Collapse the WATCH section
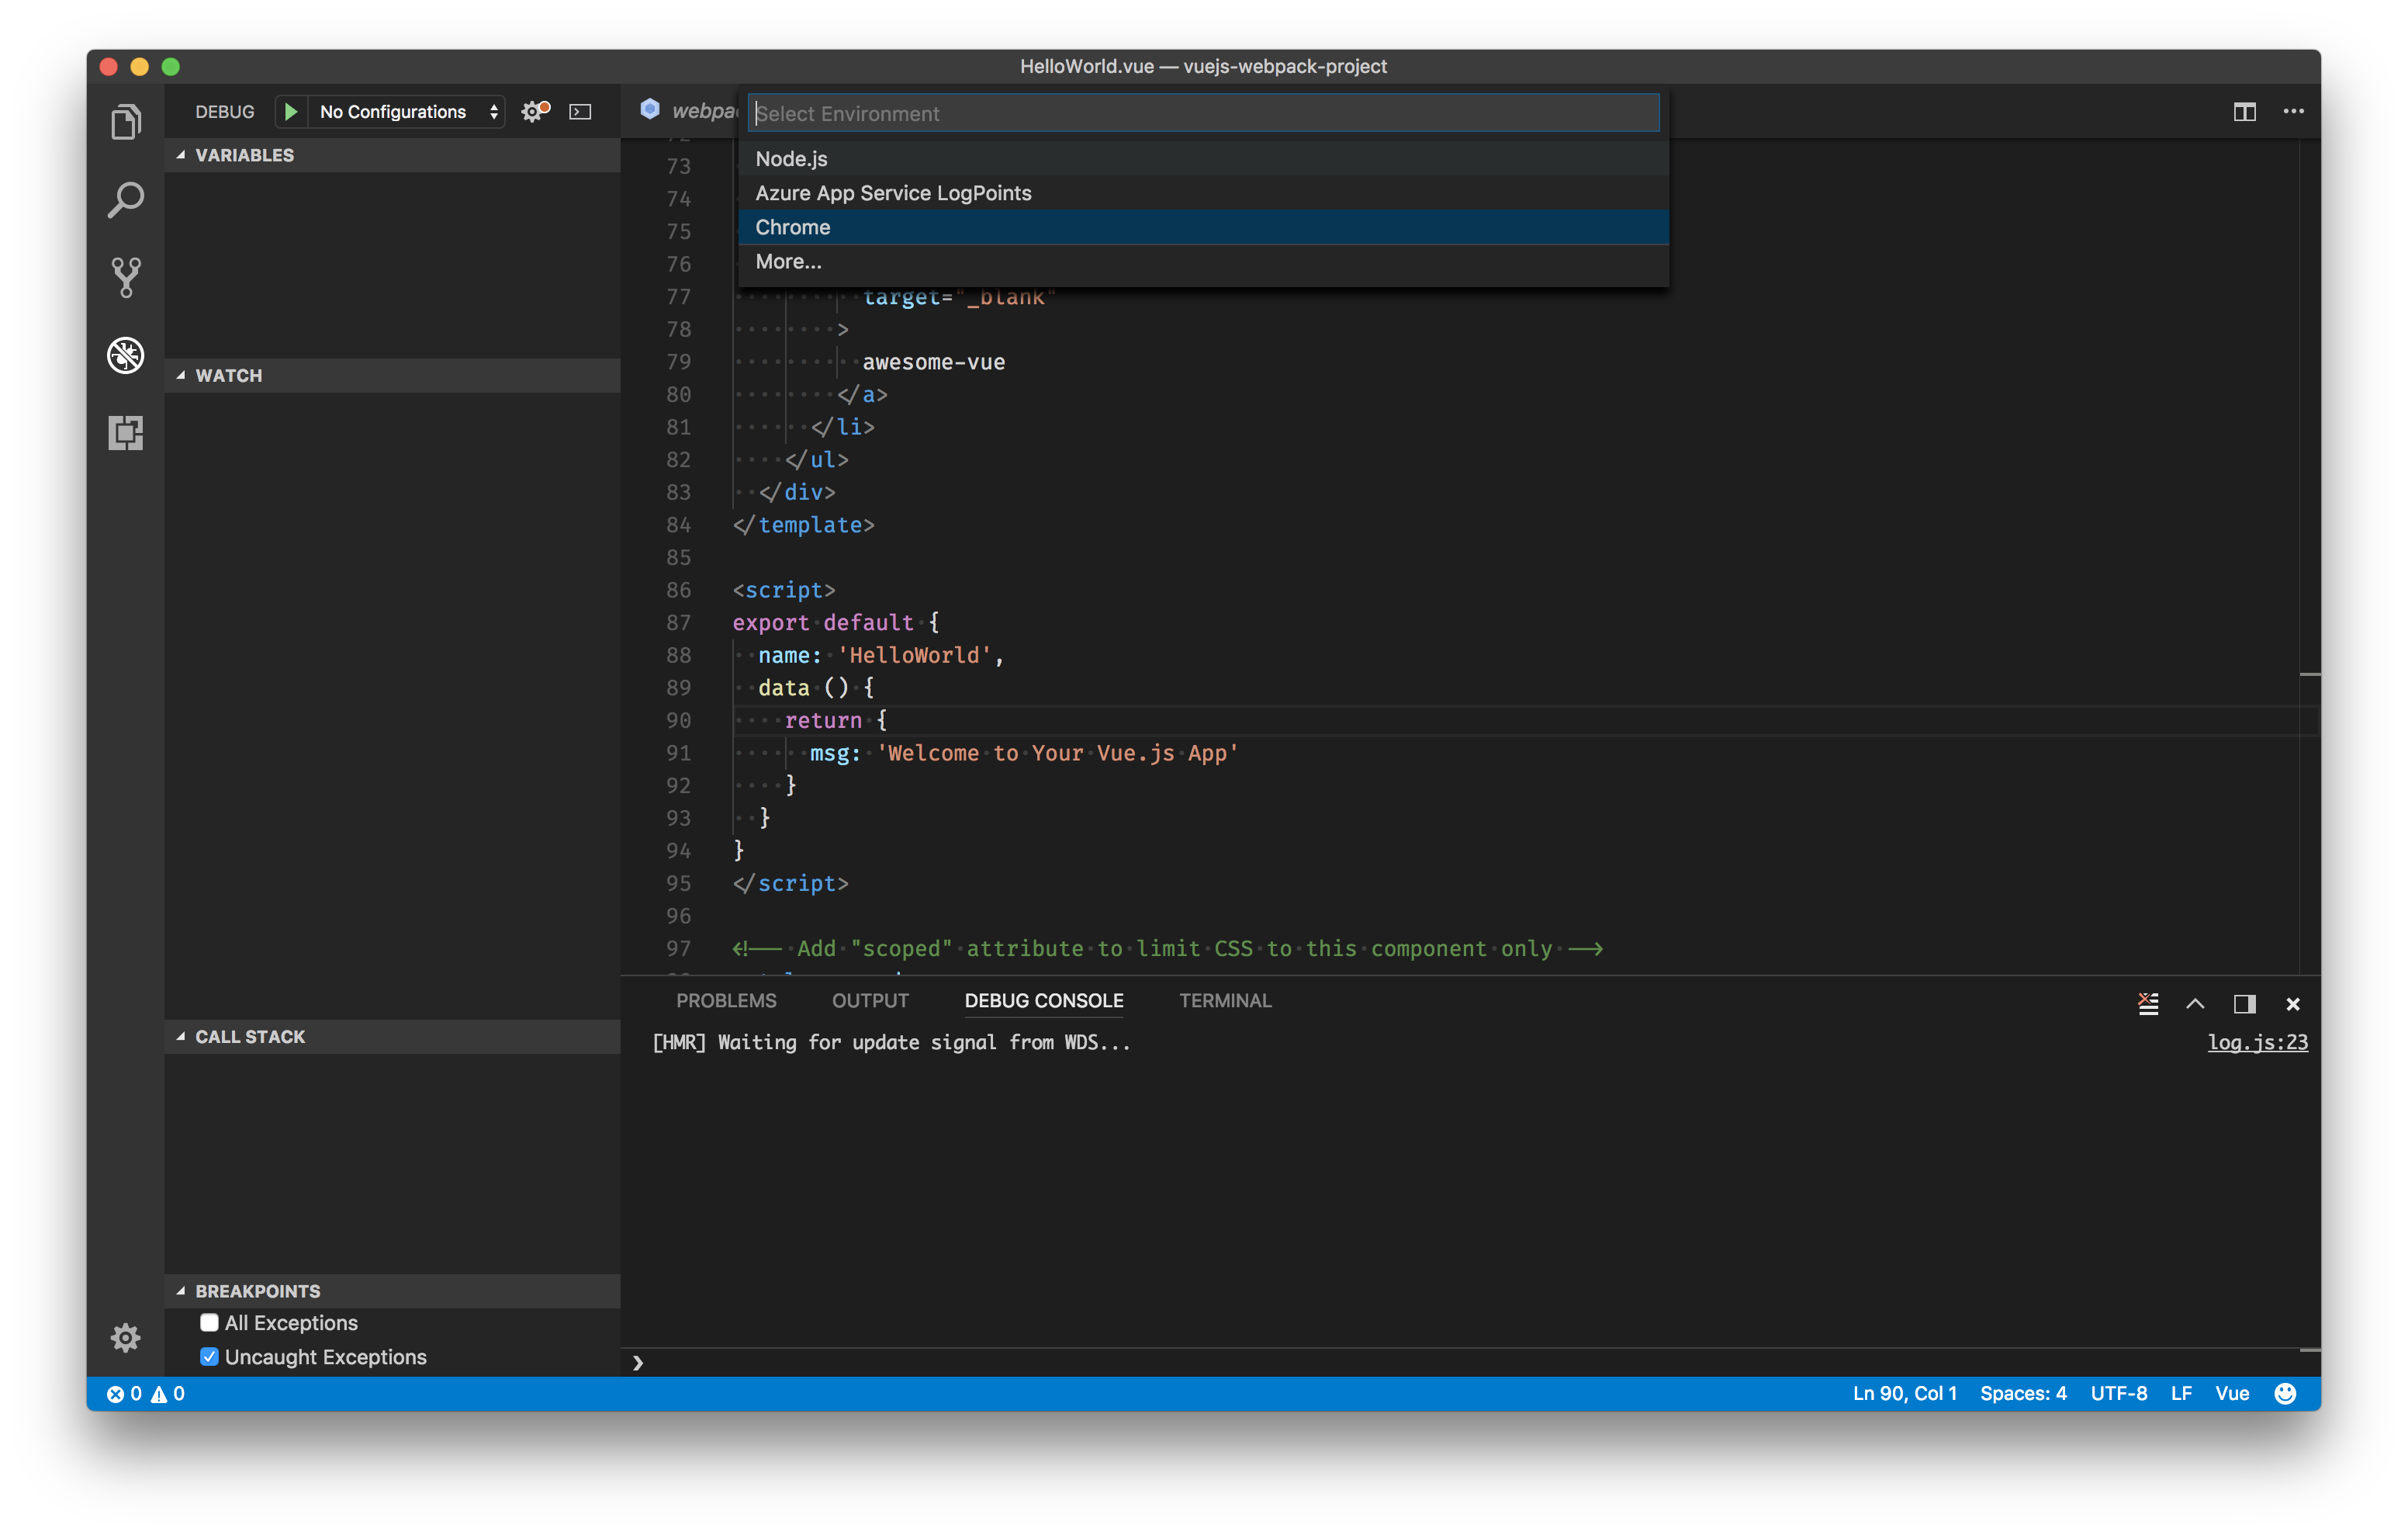Screen dimensions: 2408x1535 coord(392,376)
